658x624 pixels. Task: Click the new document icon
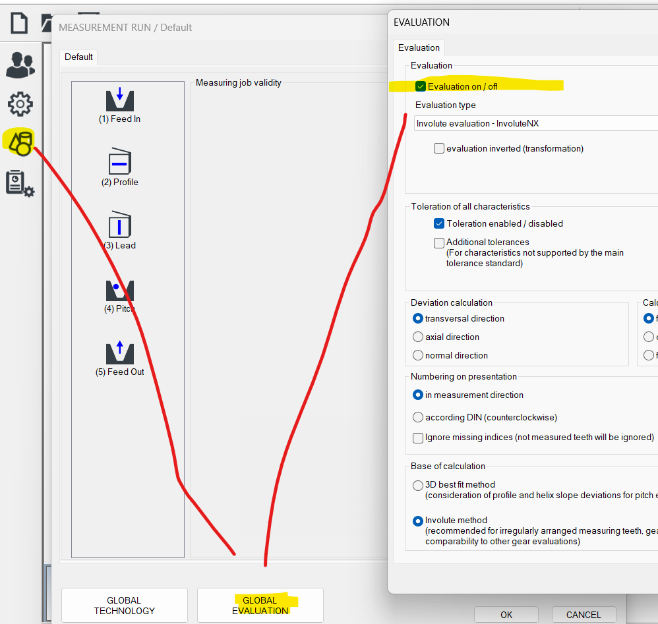pos(19,23)
